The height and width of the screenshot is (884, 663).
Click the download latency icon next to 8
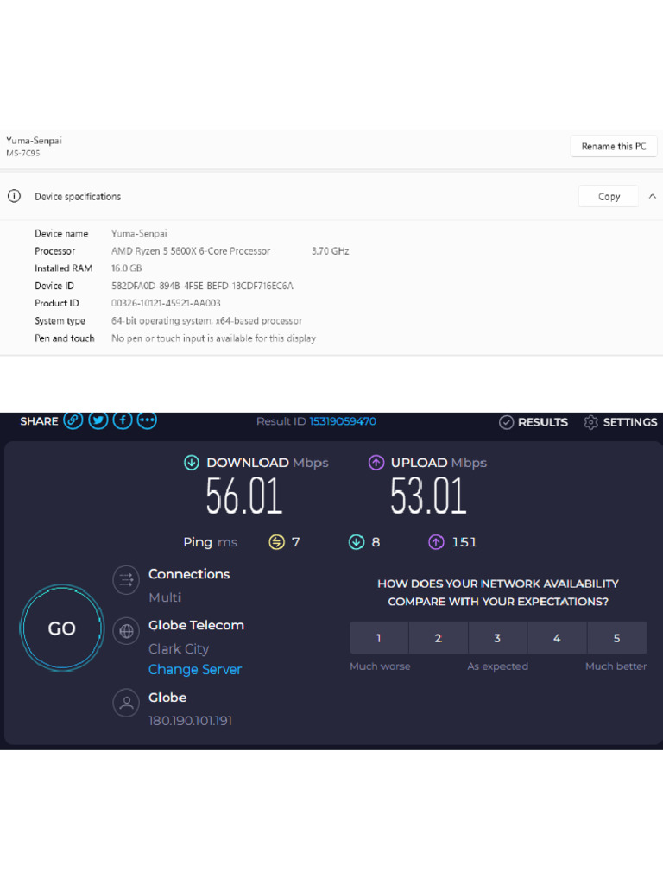click(x=357, y=542)
